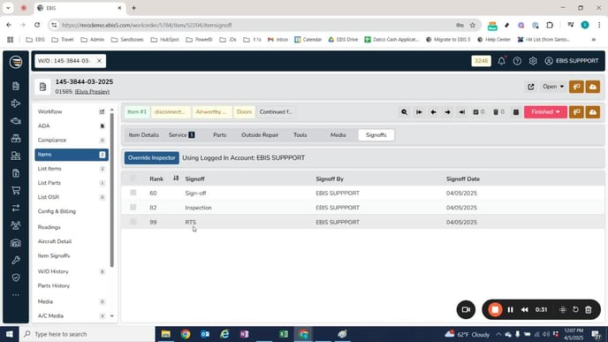Click the search magnifier in item toolbar

click(404, 112)
